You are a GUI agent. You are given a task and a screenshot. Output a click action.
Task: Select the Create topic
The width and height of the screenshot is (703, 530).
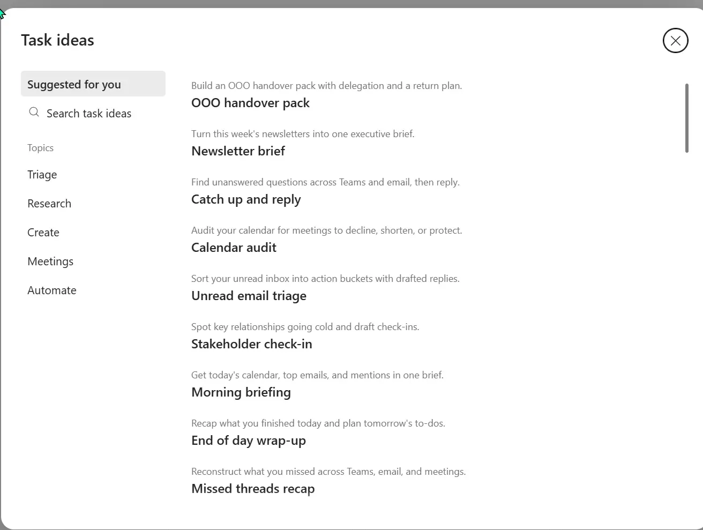click(x=43, y=233)
